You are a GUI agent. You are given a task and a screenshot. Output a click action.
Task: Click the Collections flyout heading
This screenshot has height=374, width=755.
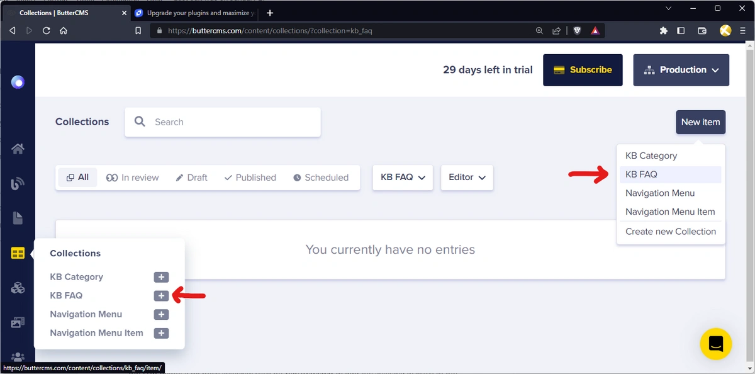(x=75, y=253)
